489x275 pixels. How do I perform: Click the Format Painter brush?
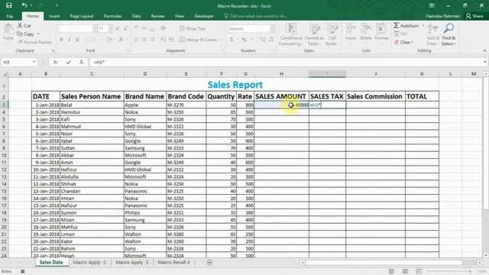(x=35, y=42)
